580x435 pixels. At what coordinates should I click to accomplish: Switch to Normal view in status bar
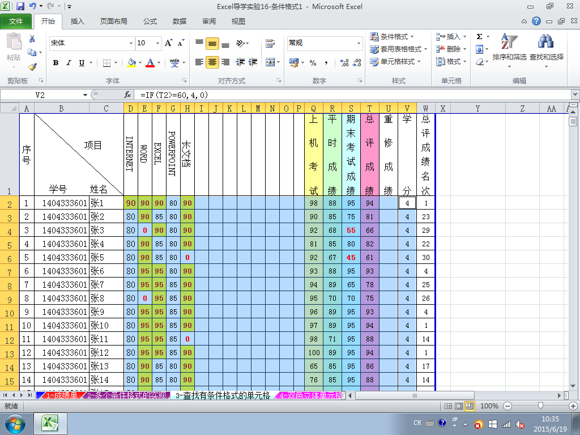click(x=448, y=406)
